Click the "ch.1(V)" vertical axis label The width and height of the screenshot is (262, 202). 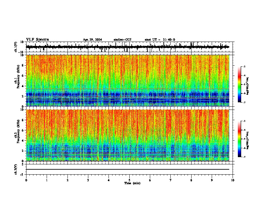[x=16, y=47]
